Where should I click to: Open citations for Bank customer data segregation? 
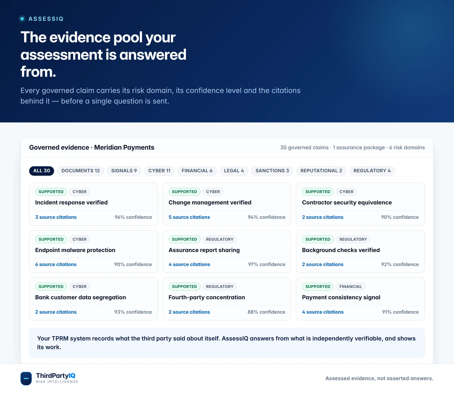click(x=56, y=312)
